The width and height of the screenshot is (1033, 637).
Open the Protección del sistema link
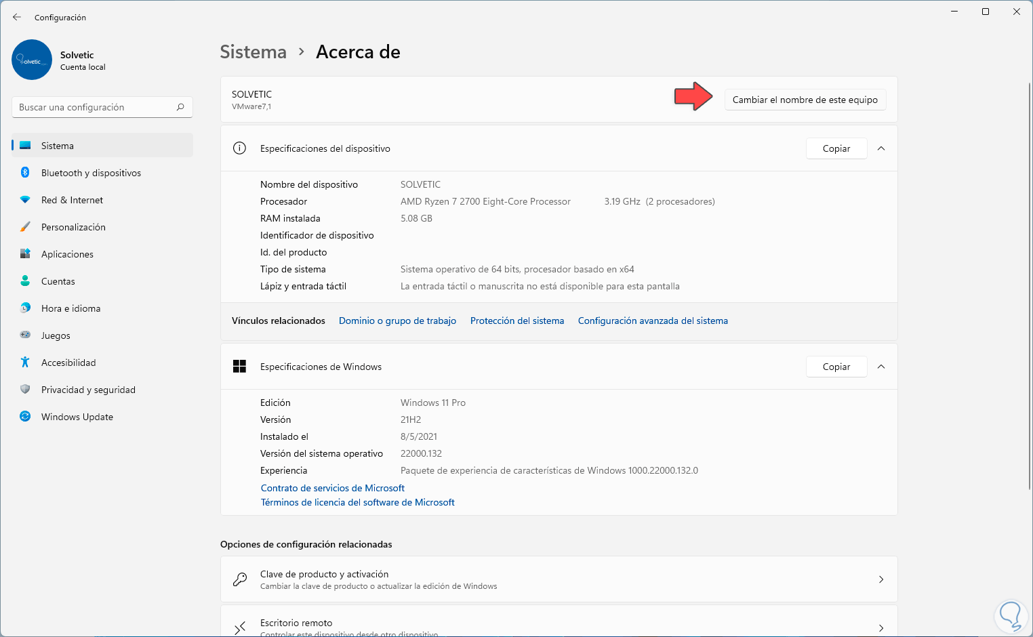[517, 321]
